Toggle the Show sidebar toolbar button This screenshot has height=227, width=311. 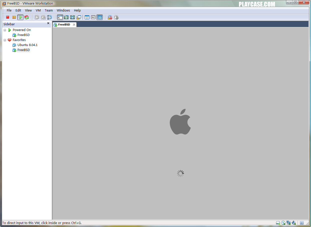coord(60,17)
